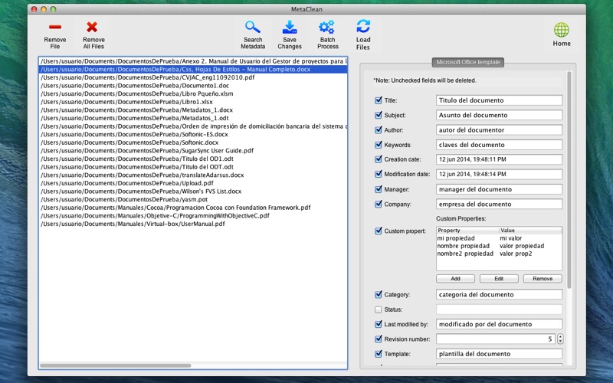613x383 pixels.
Task: Click the Edit custom property button
Action: point(499,279)
